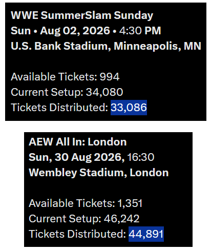Click the 34,080 setup number

click(104, 92)
